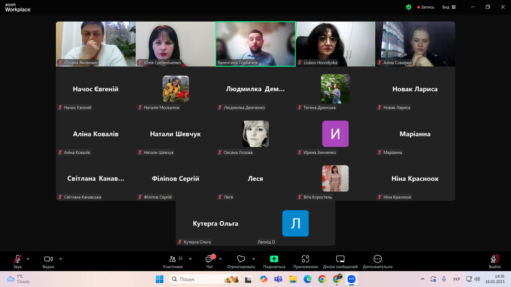This screenshot has height=287, width=511.
Task: Click Леонід D blue avatar
Action: point(295,223)
